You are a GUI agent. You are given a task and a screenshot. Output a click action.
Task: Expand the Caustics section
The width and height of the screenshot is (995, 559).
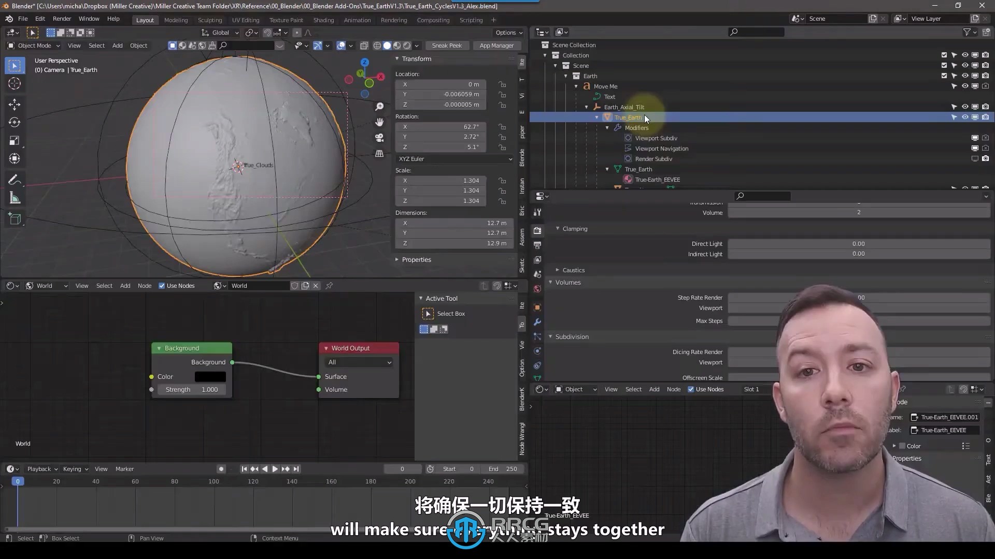558,270
